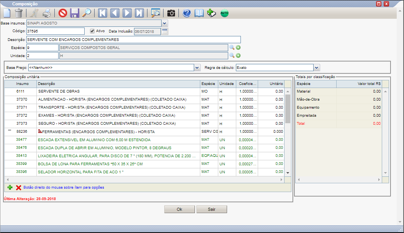This screenshot has height=233, width=404.
Task: Click the window-with-magnifier preview icon
Action: point(155,13)
